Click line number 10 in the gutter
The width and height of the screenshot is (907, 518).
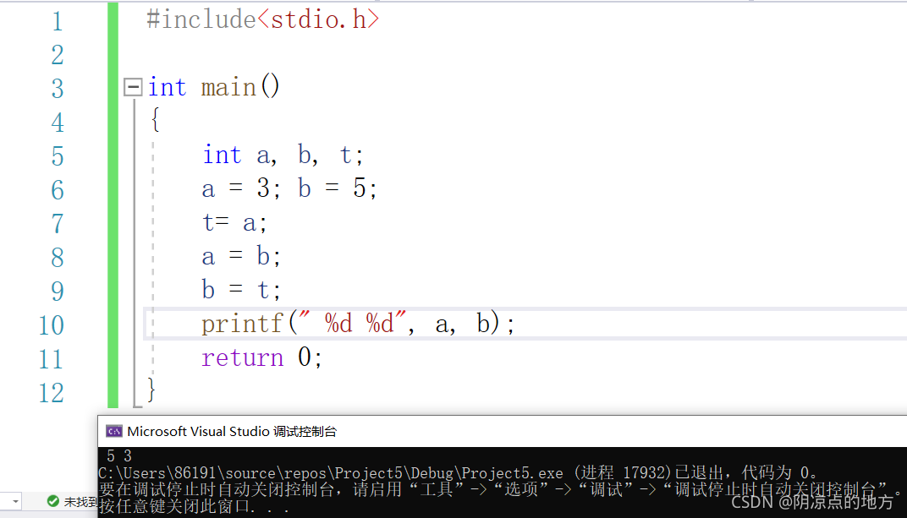tap(51, 325)
